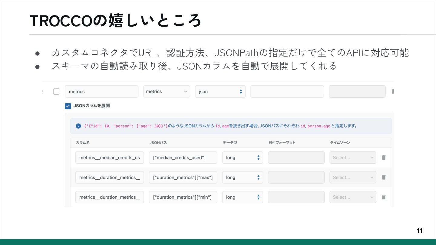This screenshot has width=436, height=245.
Task: Click the empty field right of json selector
Action: [x=287, y=91]
